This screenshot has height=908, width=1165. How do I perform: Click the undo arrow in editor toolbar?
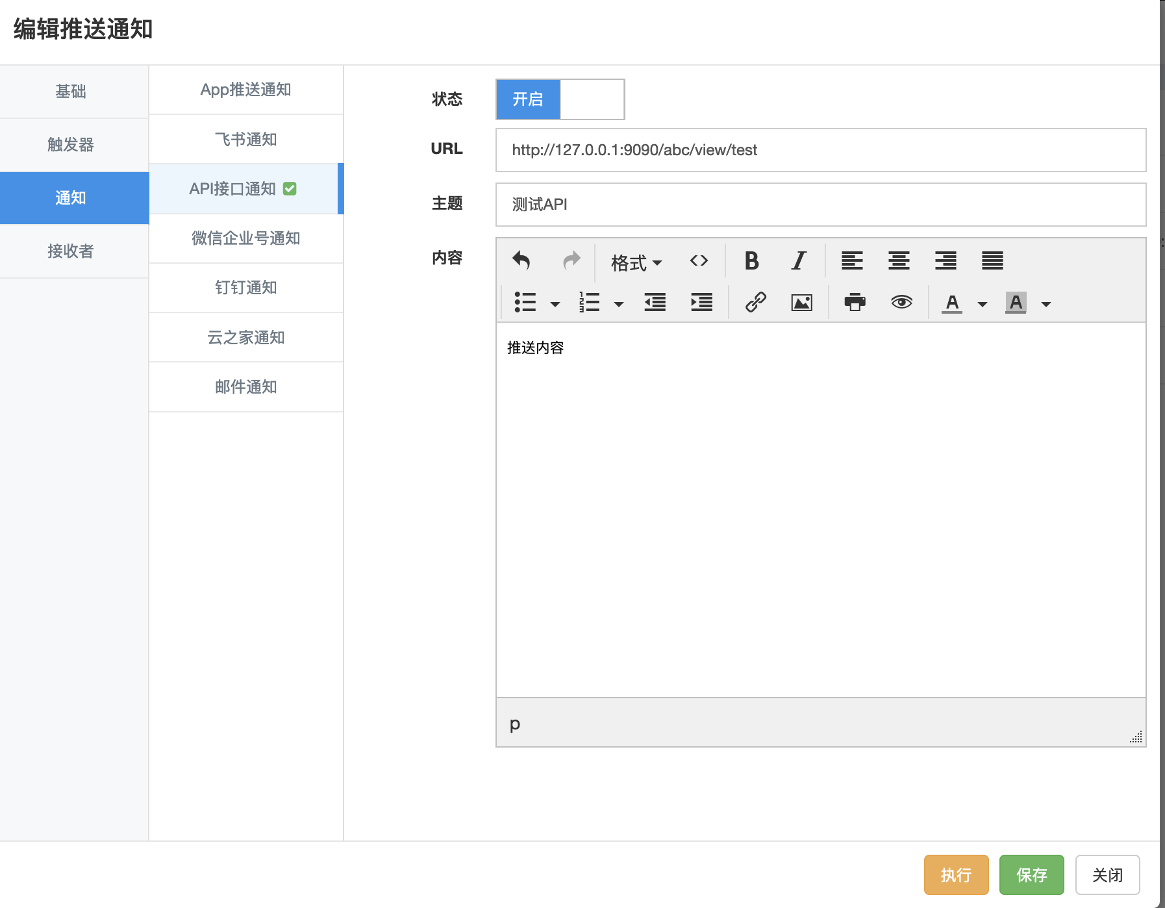coord(521,261)
